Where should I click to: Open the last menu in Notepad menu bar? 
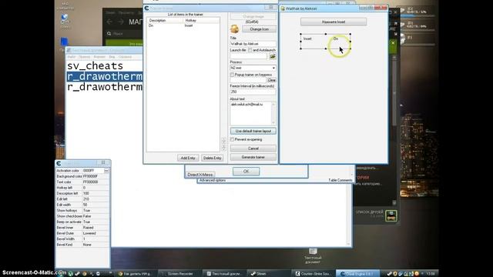pyautogui.click(x=125, y=57)
